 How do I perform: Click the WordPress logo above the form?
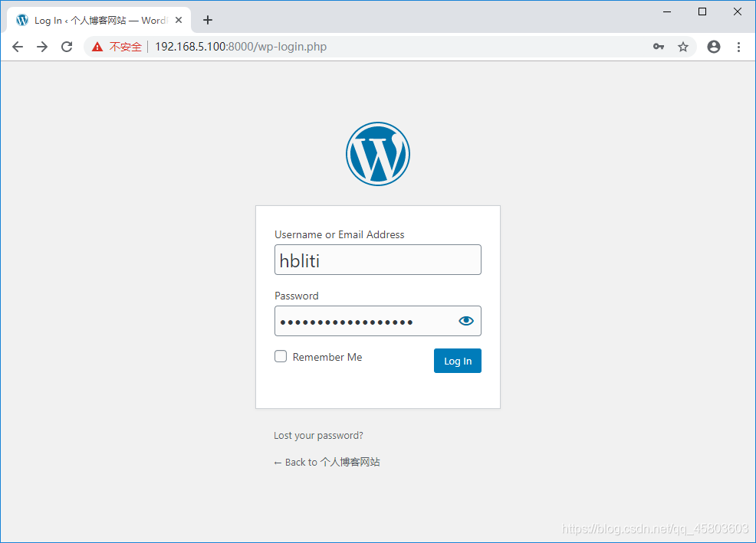pyautogui.click(x=378, y=154)
